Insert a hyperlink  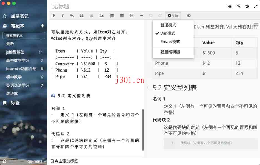(x=72, y=16)
